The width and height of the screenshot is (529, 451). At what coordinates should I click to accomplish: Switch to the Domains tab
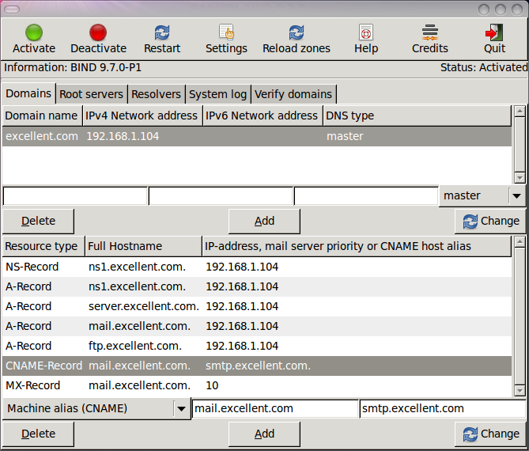coord(28,93)
